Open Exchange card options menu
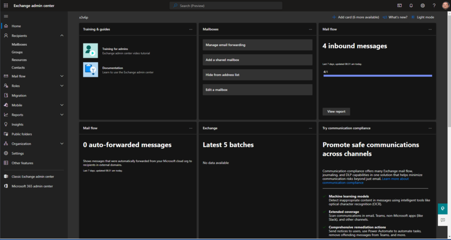The height and width of the screenshot is (240, 451). tap(311, 128)
